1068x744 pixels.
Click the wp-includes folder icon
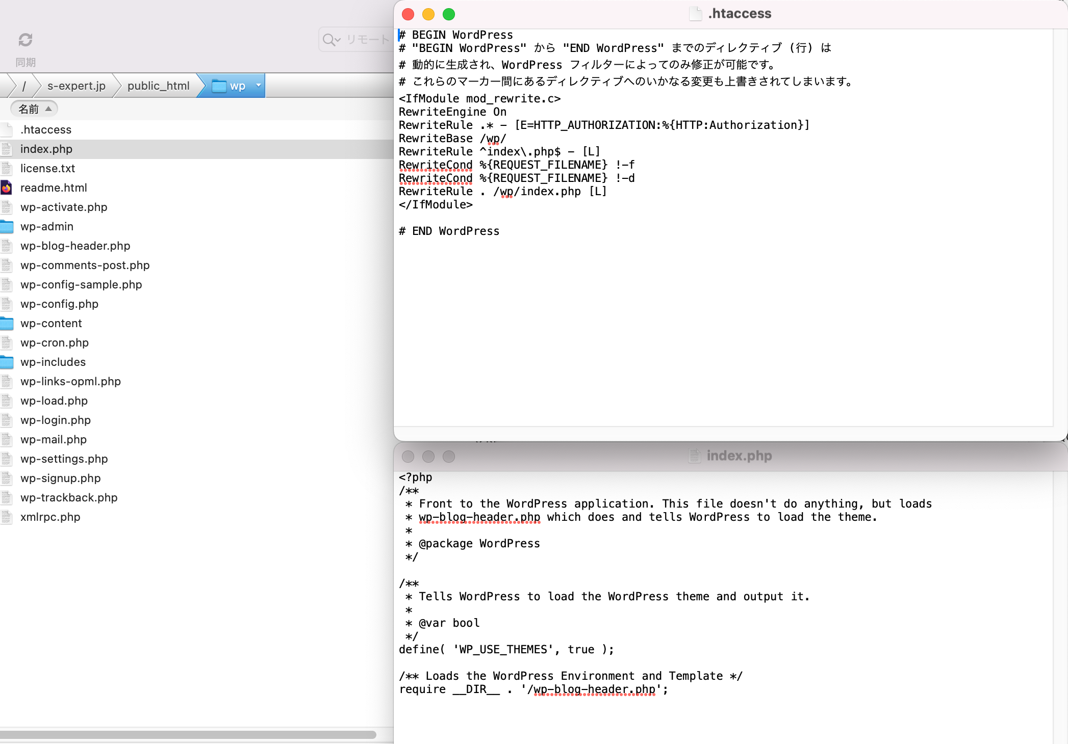tap(7, 362)
